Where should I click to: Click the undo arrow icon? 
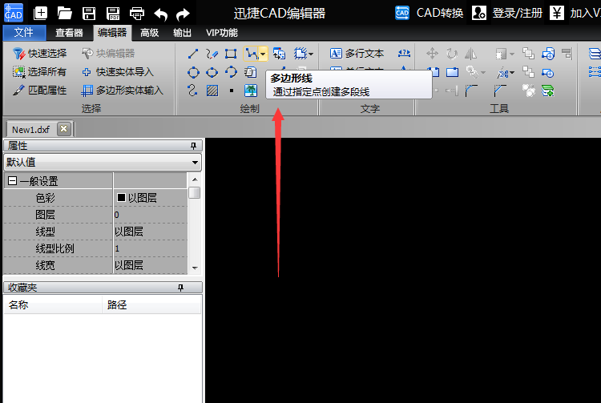click(x=161, y=14)
